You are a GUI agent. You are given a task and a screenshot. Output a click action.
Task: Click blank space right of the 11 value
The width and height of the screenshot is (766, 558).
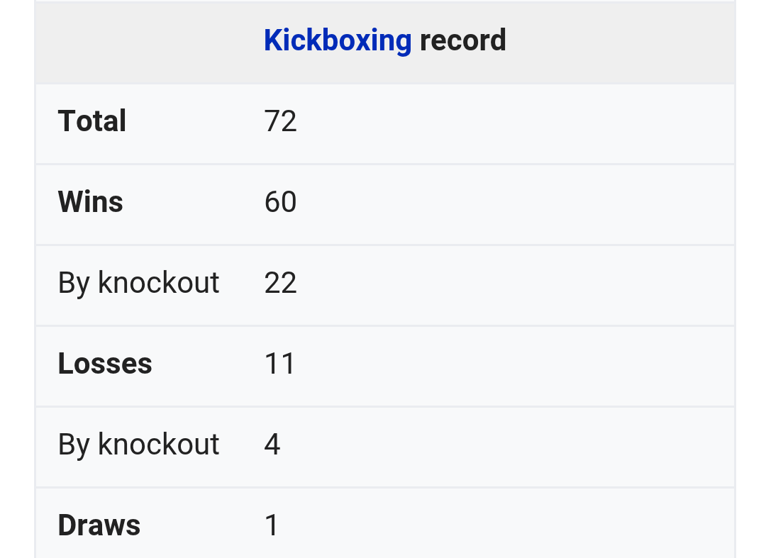[511, 364]
